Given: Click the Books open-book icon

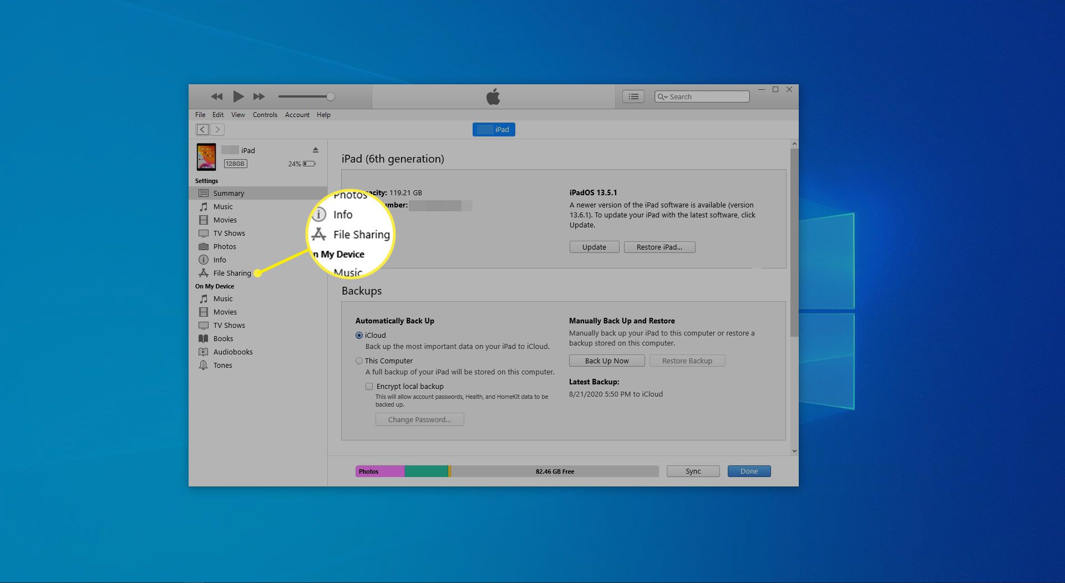Looking at the screenshot, I should [x=204, y=338].
